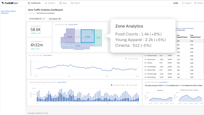The height and width of the screenshot is (115, 204).
Task: Select the 3.2K teal zone on the map
Action: pyautogui.click(x=98, y=37)
